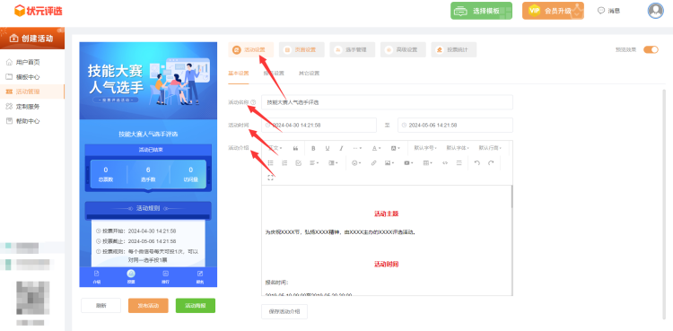
Task: Open the 默认字体 font family dropdown
Action: click(458, 148)
